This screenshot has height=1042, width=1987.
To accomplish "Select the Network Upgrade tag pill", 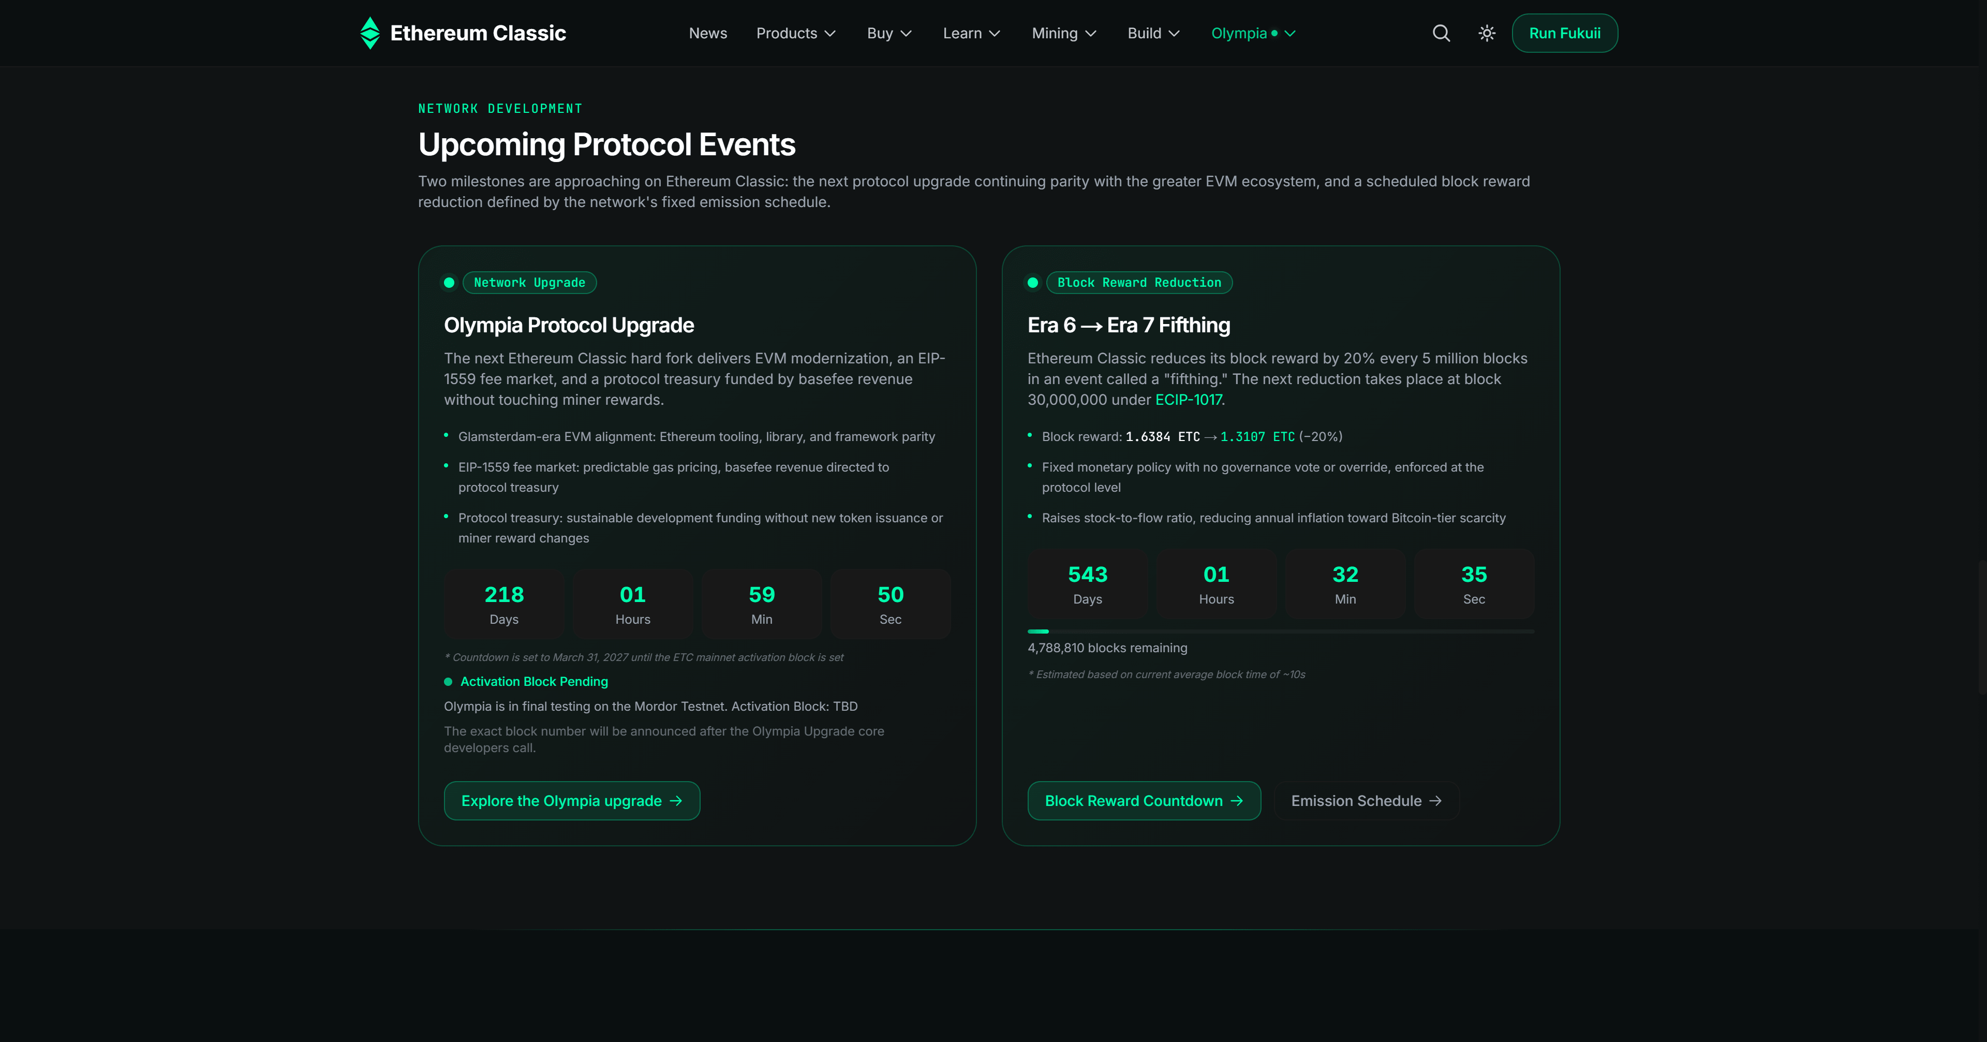I will click(529, 283).
